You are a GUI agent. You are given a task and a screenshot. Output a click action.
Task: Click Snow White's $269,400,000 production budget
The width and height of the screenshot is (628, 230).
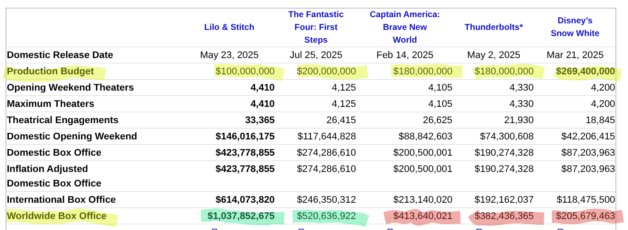(x=585, y=71)
